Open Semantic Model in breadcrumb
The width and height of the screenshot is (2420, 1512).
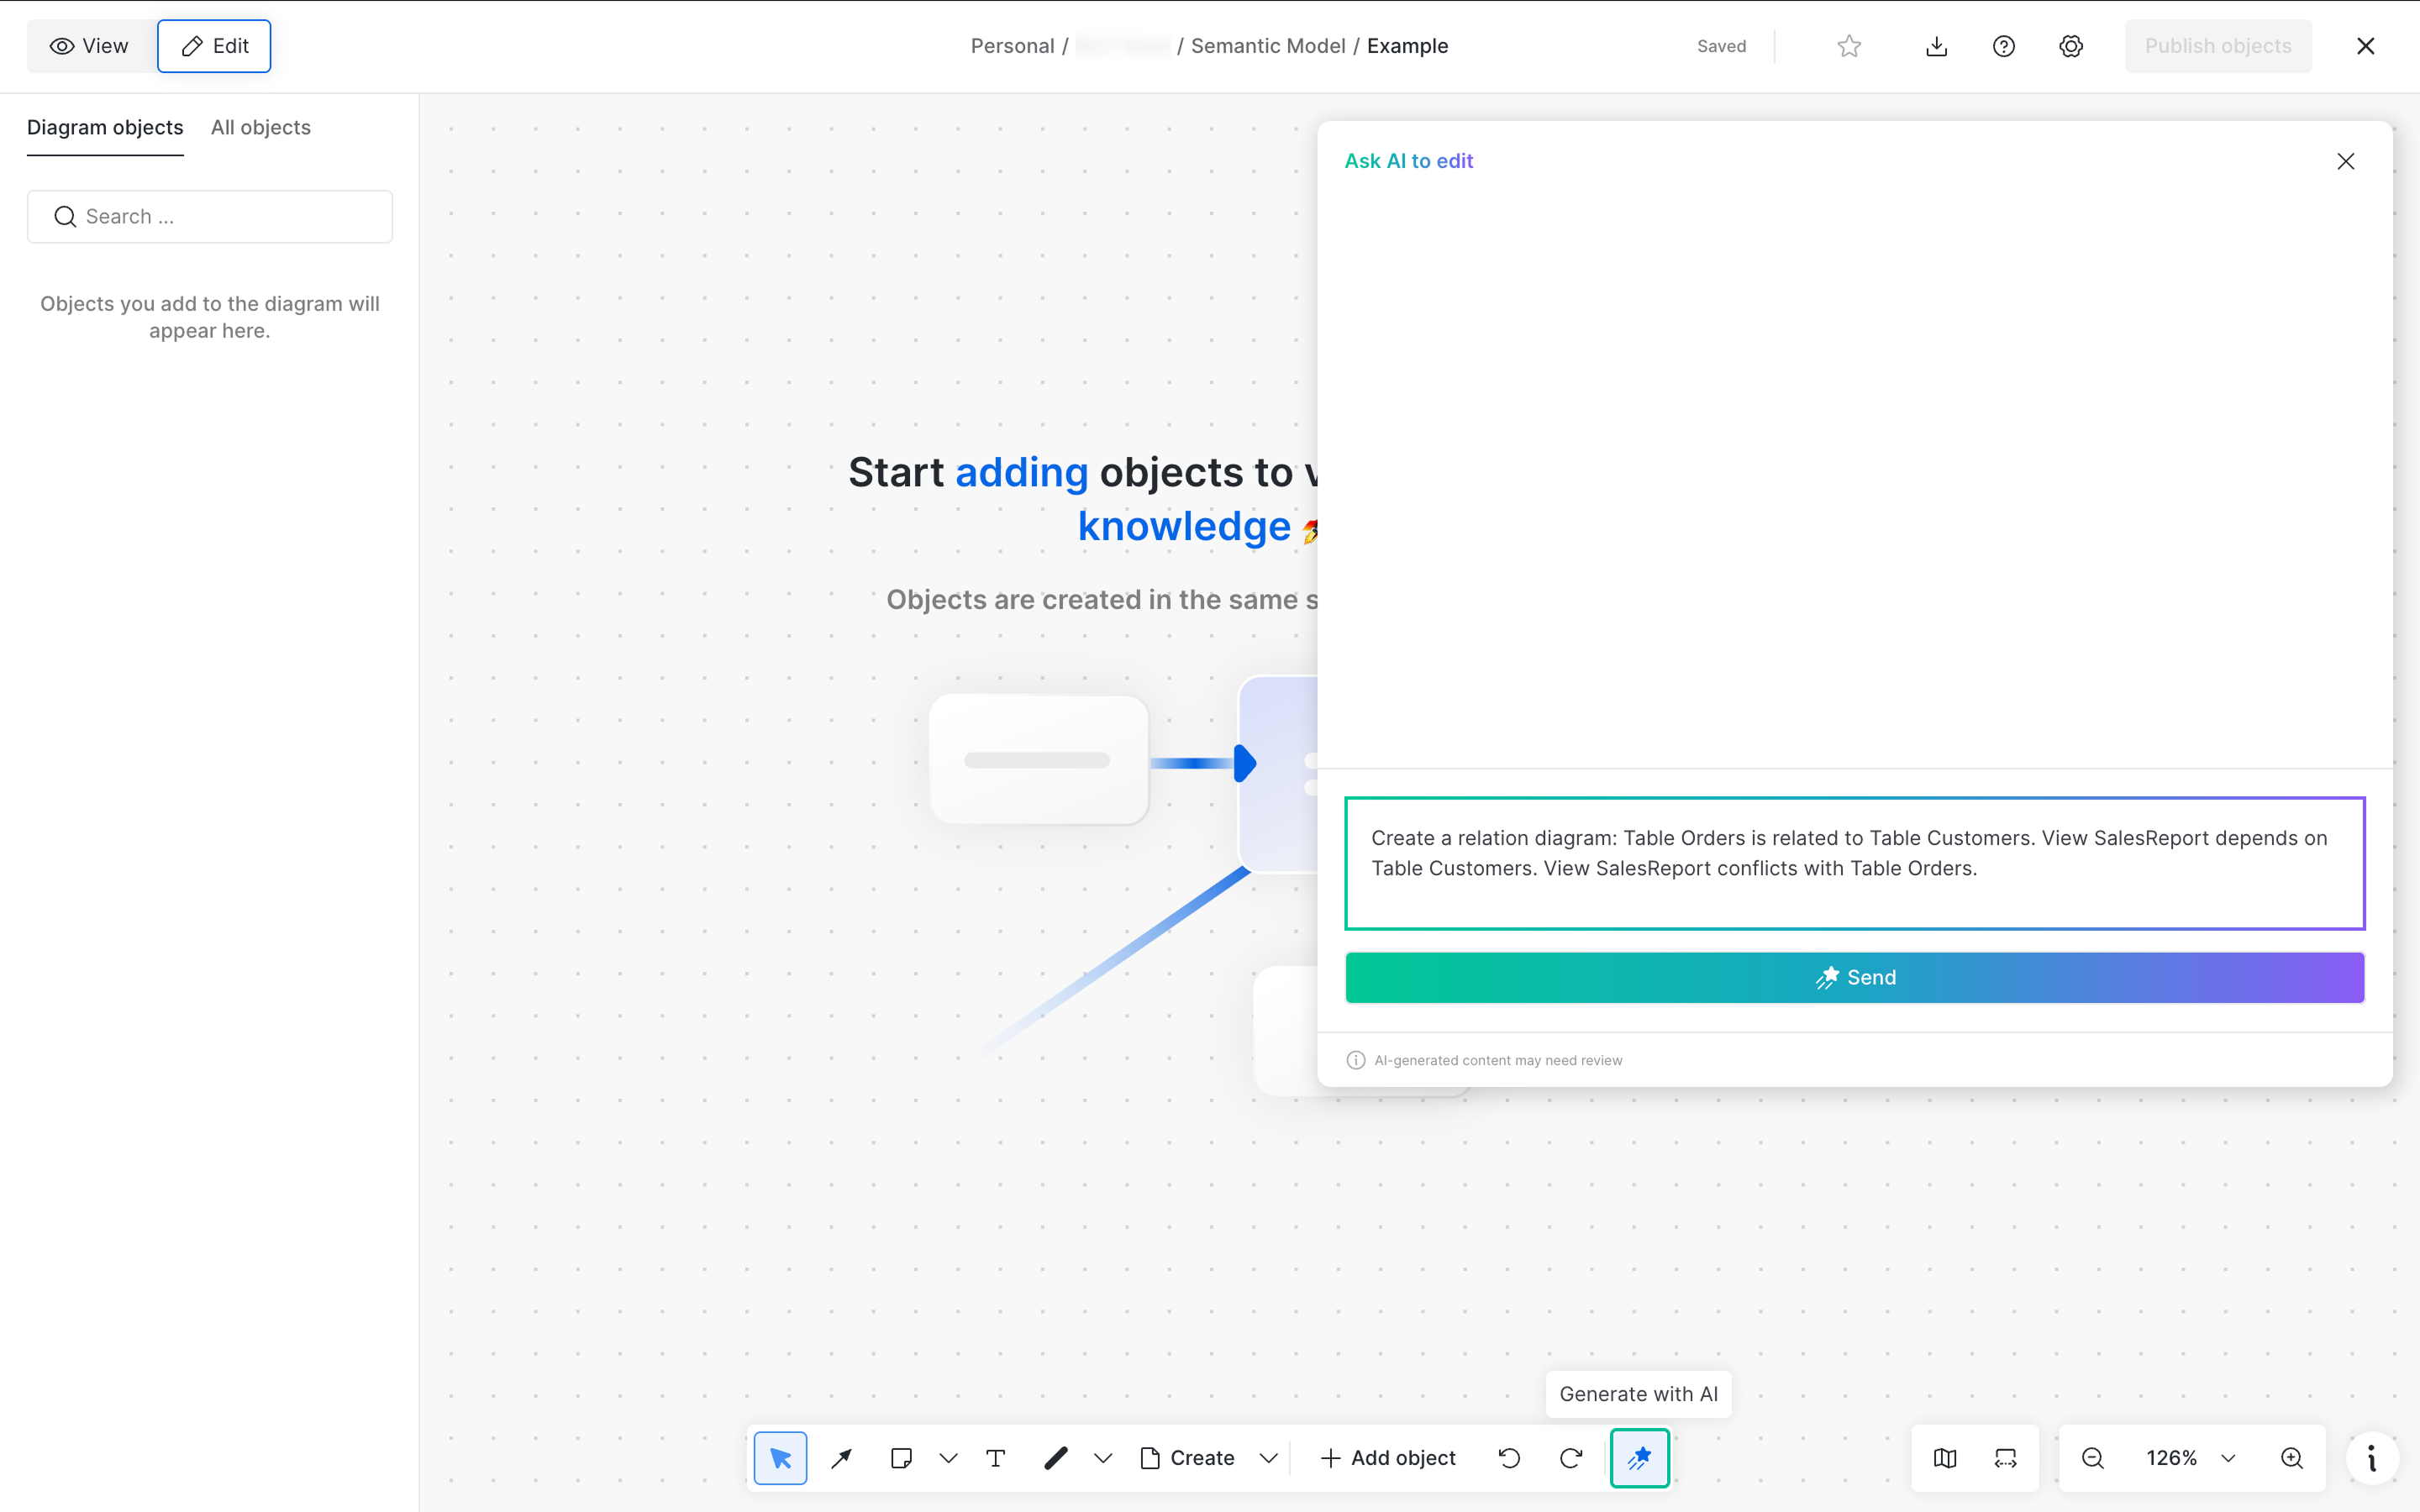1268,46
